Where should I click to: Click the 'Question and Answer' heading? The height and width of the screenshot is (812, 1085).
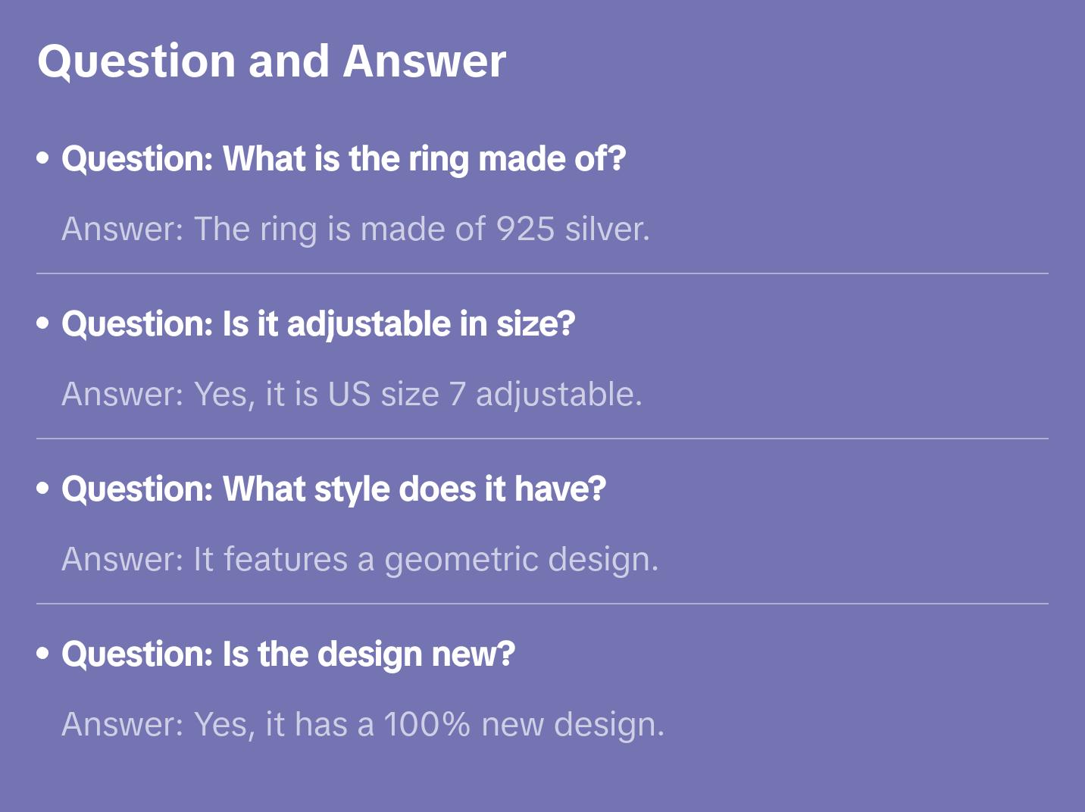(x=271, y=61)
